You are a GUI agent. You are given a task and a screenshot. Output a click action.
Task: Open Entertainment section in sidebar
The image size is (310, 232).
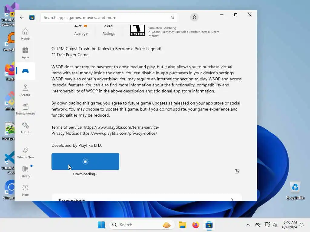(x=25, y=109)
